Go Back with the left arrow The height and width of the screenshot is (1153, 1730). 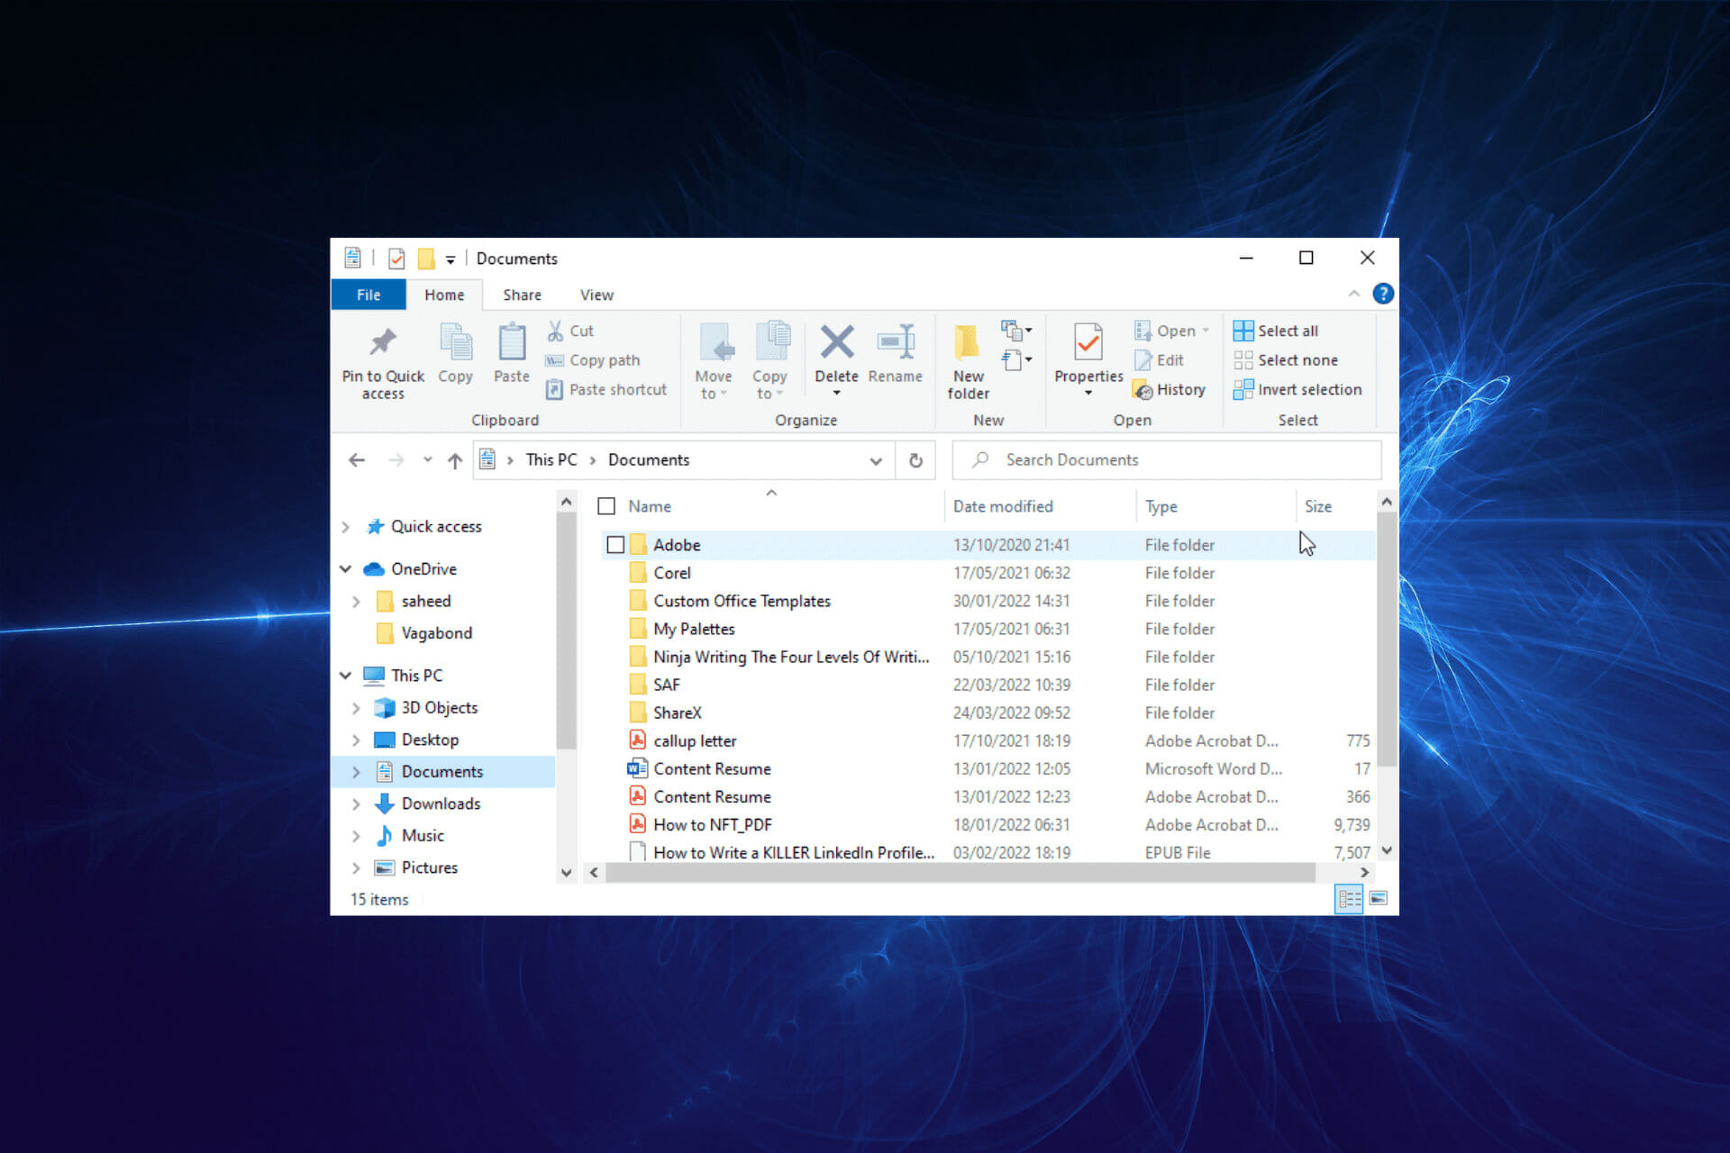pyautogui.click(x=357, y=460)
